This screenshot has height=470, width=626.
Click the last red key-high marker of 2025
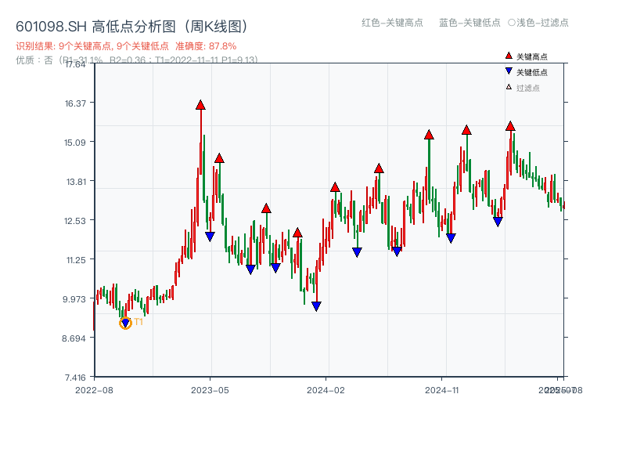point(510,126)
